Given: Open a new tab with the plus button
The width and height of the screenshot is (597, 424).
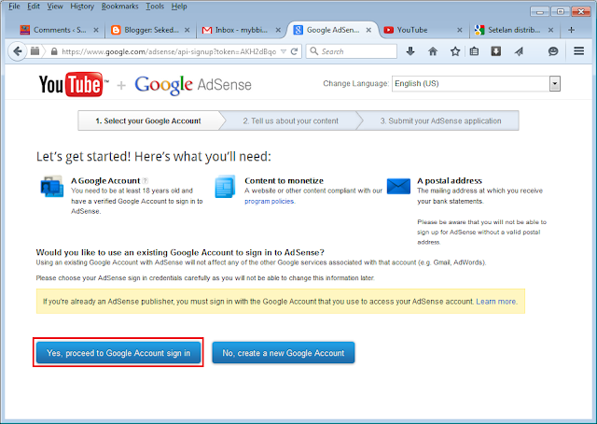Looking at the screenshot, I should click(571, 30).
